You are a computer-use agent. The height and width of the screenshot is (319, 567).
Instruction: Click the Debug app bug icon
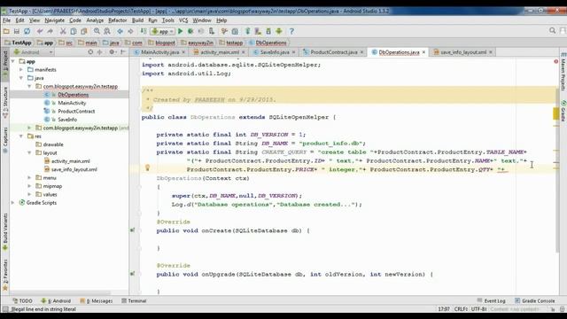point(190,32)
